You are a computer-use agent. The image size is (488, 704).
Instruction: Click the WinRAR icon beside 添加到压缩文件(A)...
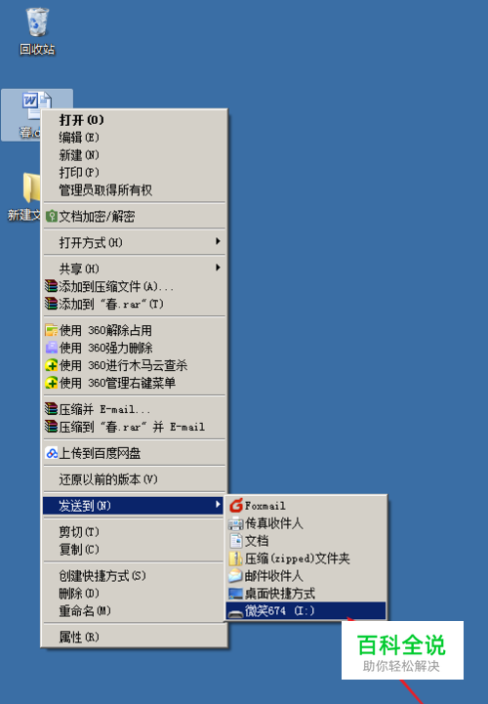coord(51,286)
